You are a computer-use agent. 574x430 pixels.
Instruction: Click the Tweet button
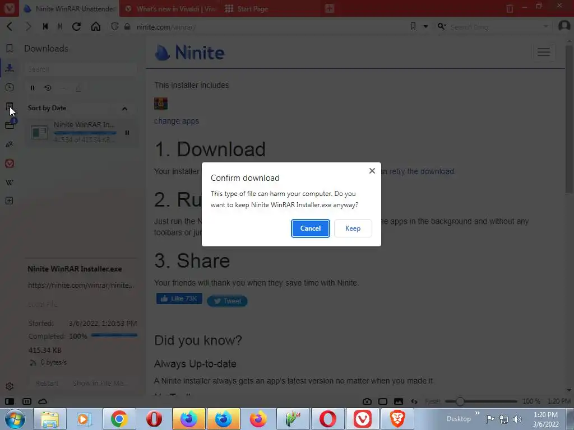(227, 301)
